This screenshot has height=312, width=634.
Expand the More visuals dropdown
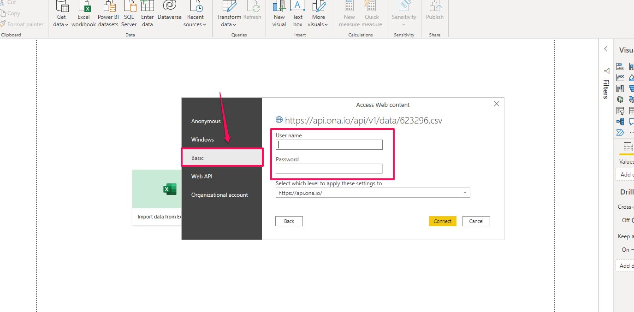(x=319, y=14)
